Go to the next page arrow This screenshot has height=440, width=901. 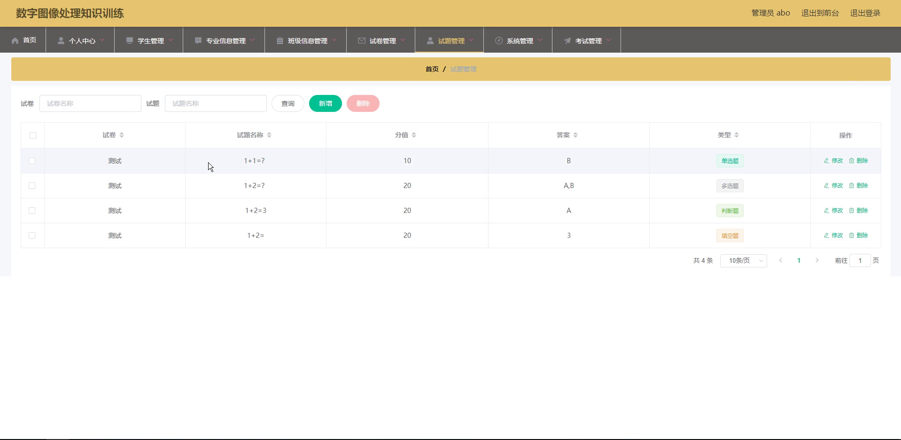tap(817, 260)
